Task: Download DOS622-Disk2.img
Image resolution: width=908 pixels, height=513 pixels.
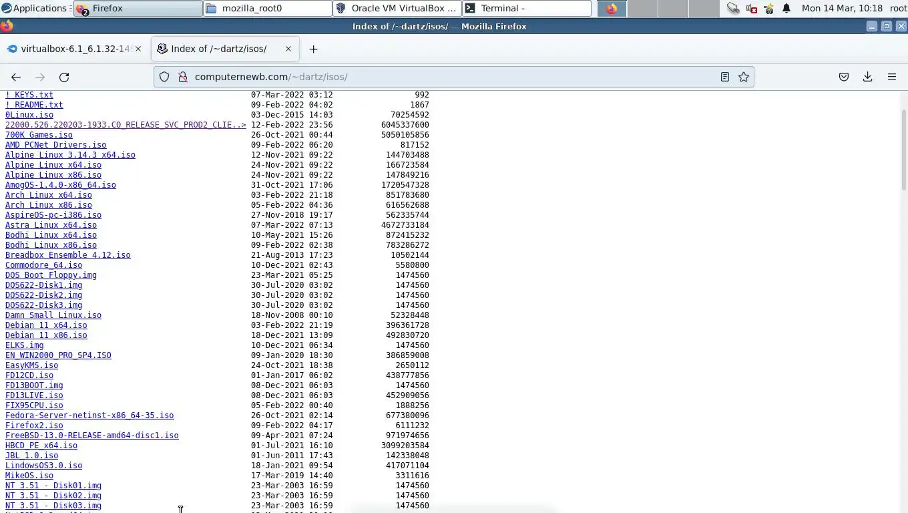Action: click(44, 295)
